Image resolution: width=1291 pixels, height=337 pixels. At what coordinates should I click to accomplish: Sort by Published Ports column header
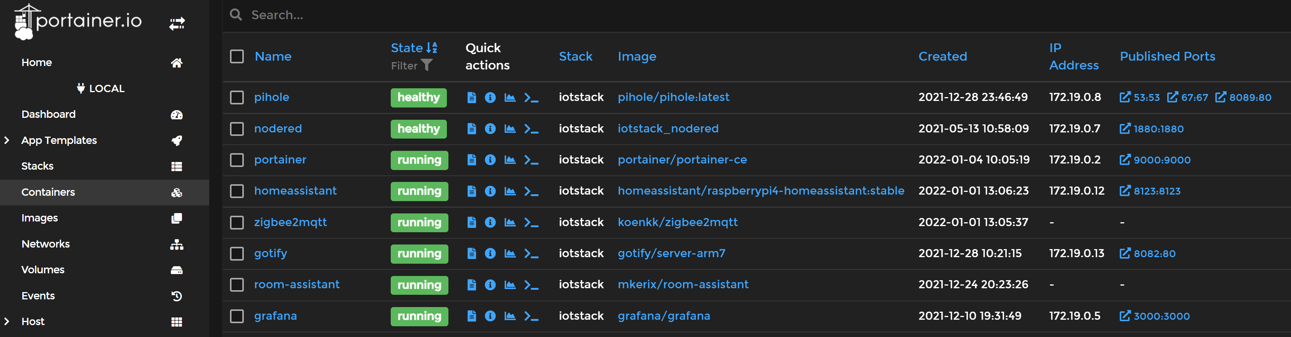point(1167,56)
